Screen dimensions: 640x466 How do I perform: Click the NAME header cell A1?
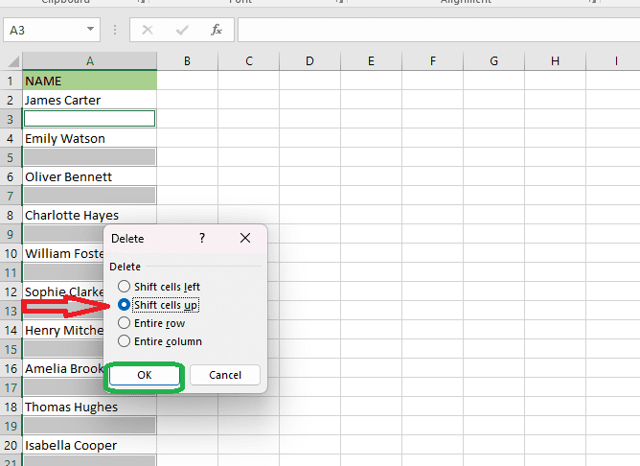(89, 81)
